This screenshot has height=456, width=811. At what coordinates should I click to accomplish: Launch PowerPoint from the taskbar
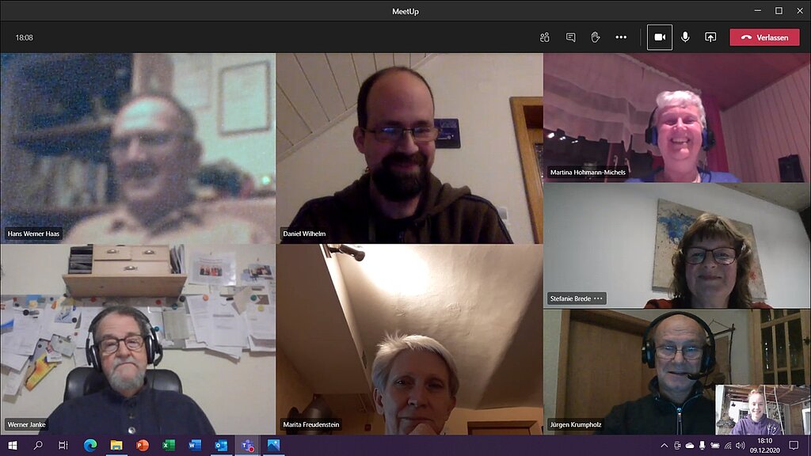coord(143,446)
